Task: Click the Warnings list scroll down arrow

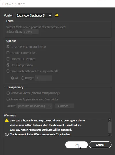Action: [x=110, y=135]
